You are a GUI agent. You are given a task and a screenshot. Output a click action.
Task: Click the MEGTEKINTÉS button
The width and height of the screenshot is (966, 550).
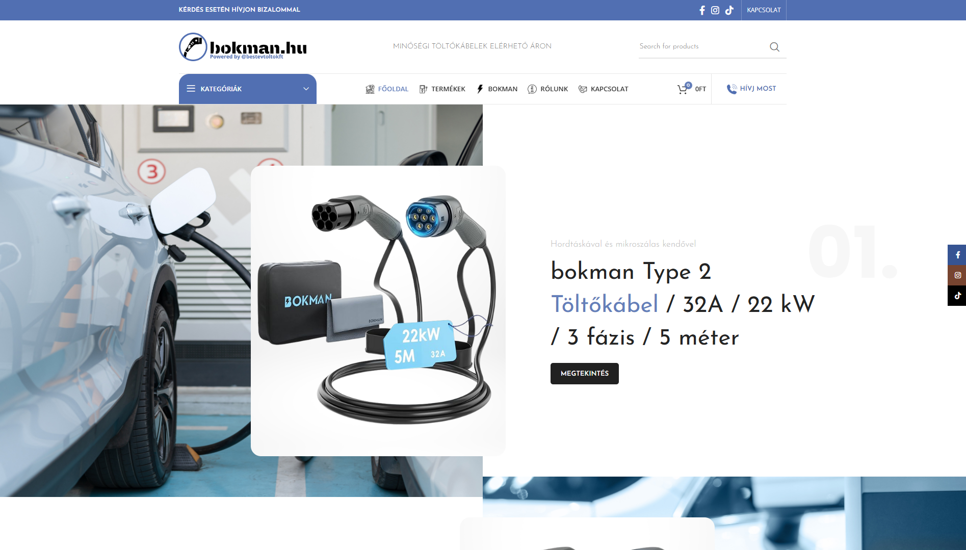584,373
